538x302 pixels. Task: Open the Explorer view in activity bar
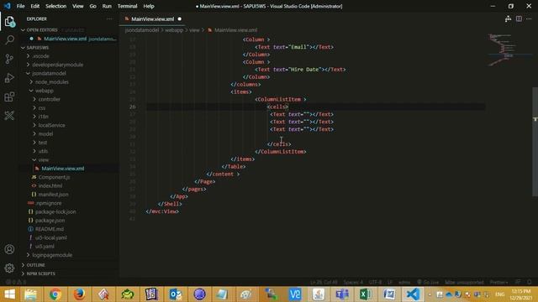pos(9,22)
